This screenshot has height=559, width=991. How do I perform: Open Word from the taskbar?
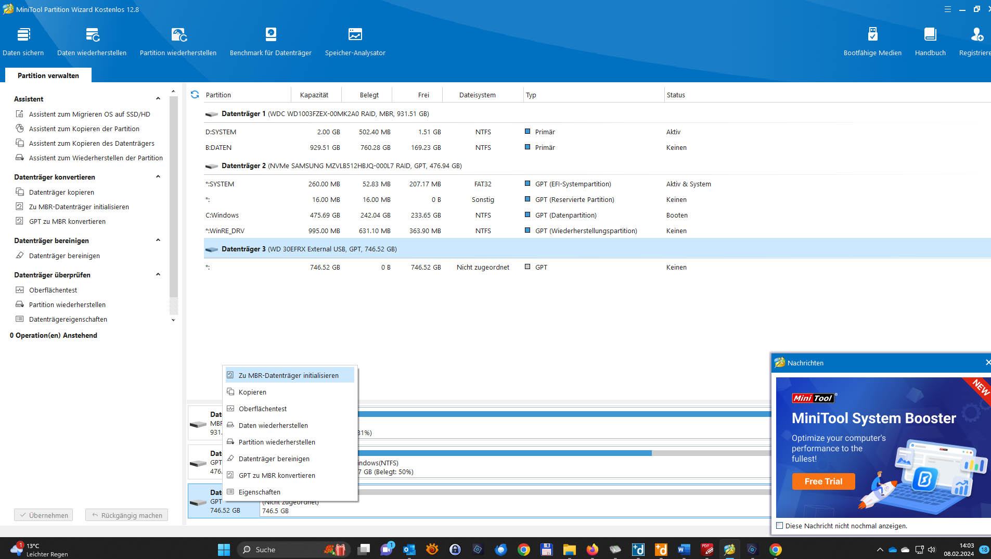click(684, 549)
